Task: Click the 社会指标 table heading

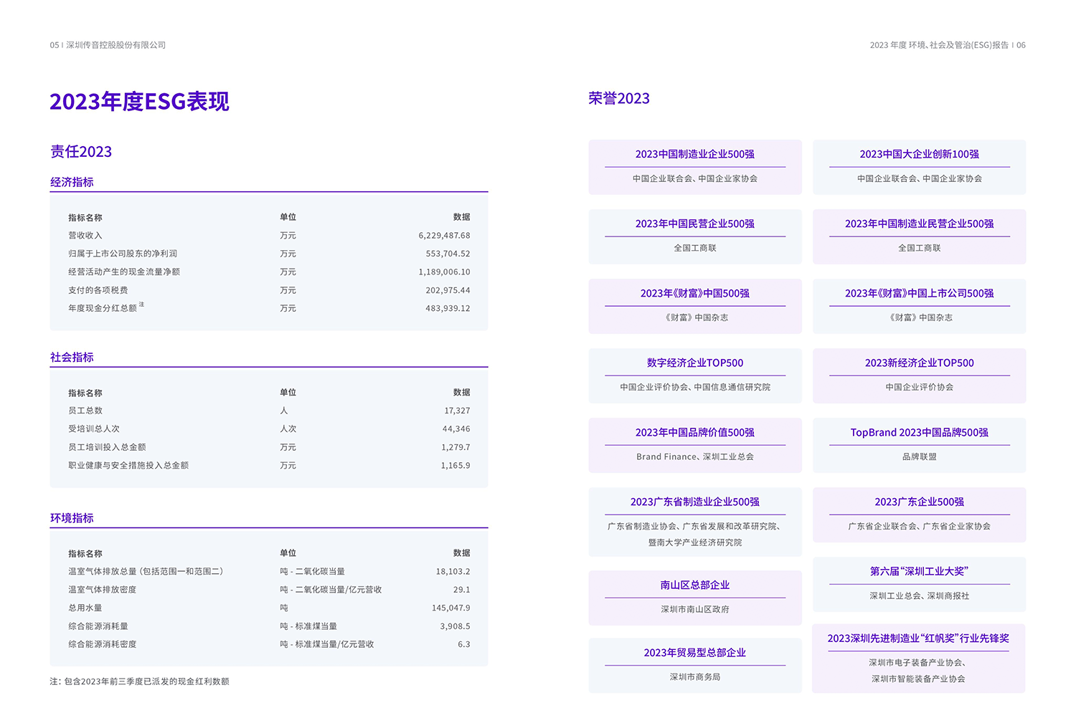Action: (72, 357)
